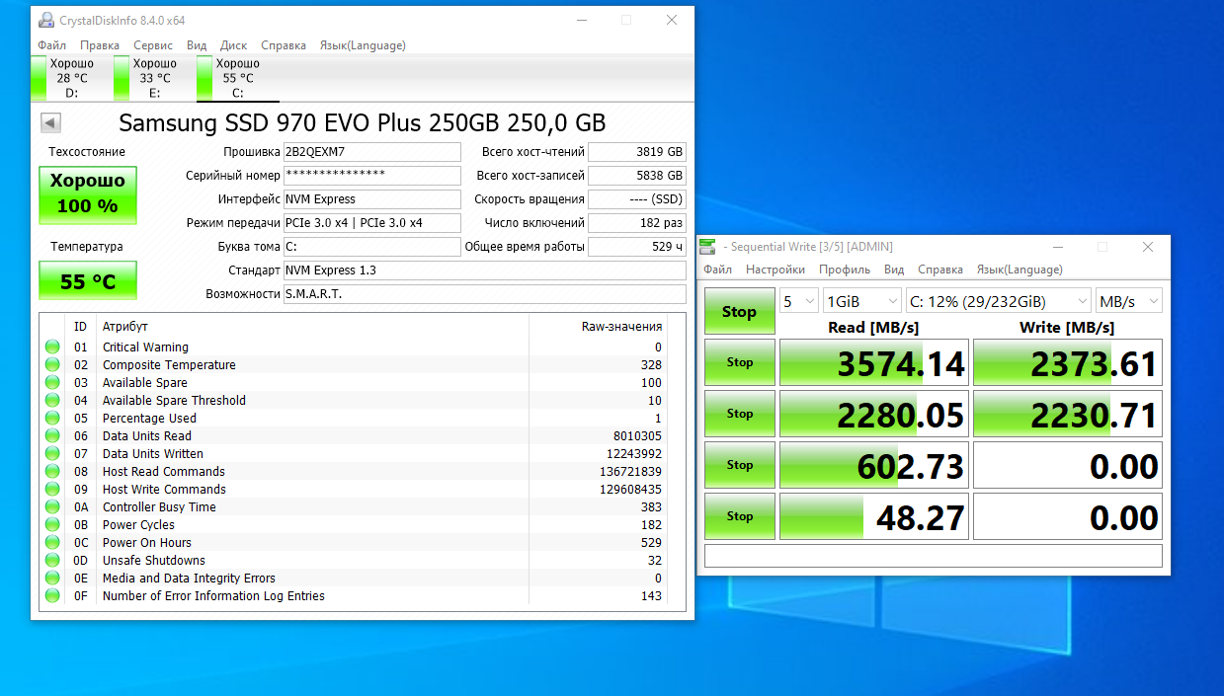Click the power-on count 182 раз field
Image resolution: width=1224 pixels, height=696 pixels.
(637, 223)
